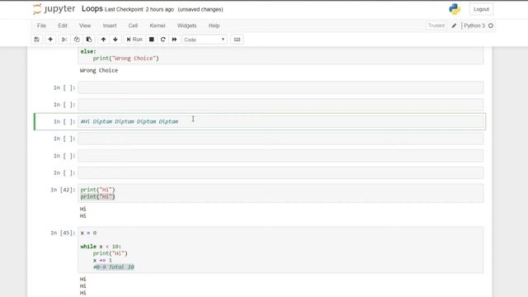Click the #0-9 Total 10 comment
528x297 pixels.
pyautogui.click(x=114, y=267)
